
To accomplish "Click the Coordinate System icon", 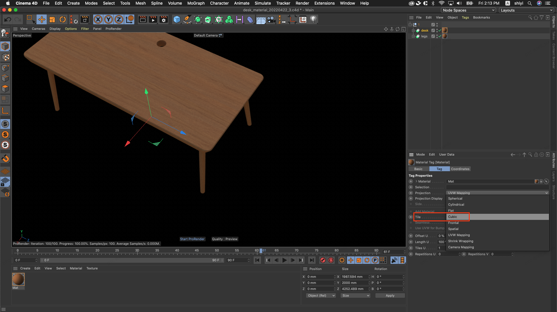I will (x=130, y=20).
